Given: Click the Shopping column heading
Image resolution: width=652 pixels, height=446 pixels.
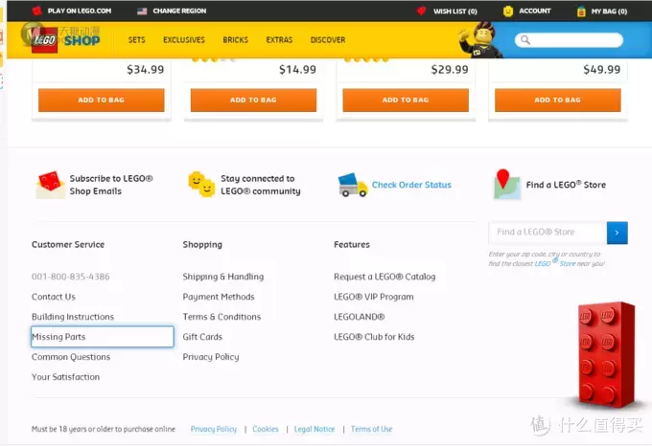Looking at the screenshot, I should pyautogui.click(x=202, y=244).
